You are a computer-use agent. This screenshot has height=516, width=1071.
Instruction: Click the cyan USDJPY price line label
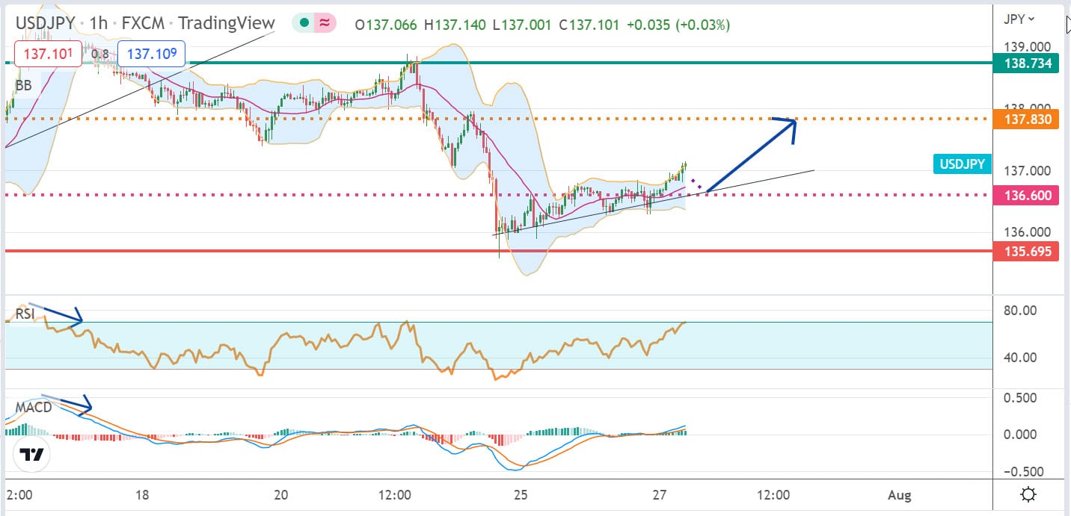[x=962, y=164]
